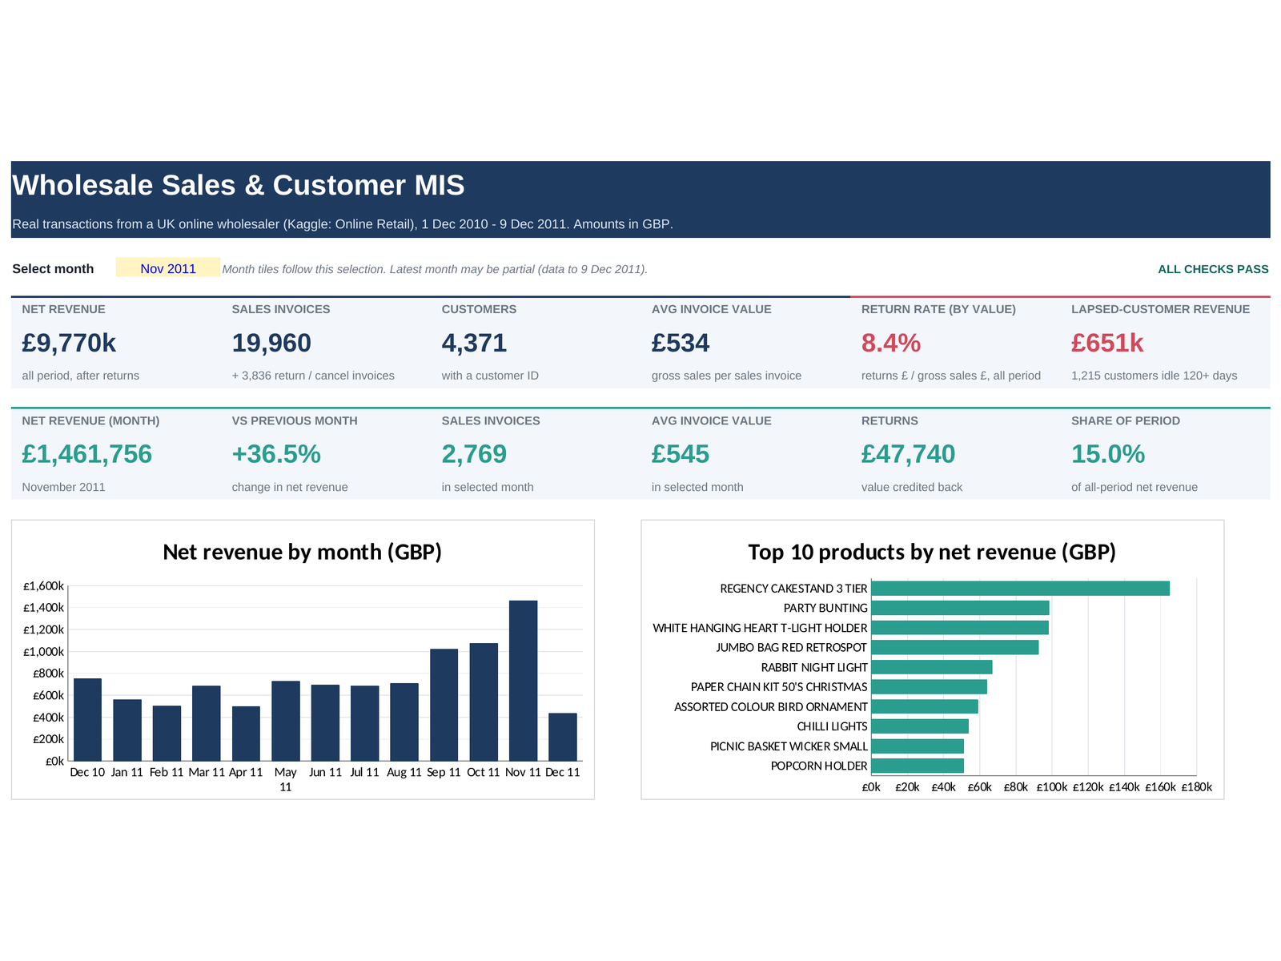Click the 19,960 sales invoices value
The height and width of the screenshot is (961, 1281).
click(x=271, y=343)
